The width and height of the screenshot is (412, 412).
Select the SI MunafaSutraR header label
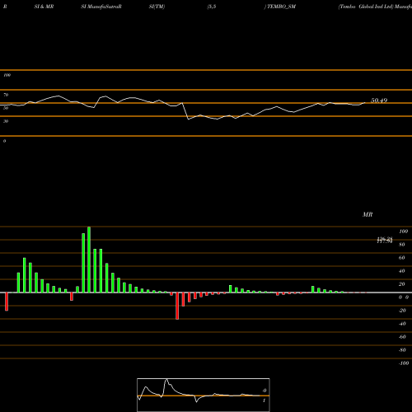pos(101,7)
